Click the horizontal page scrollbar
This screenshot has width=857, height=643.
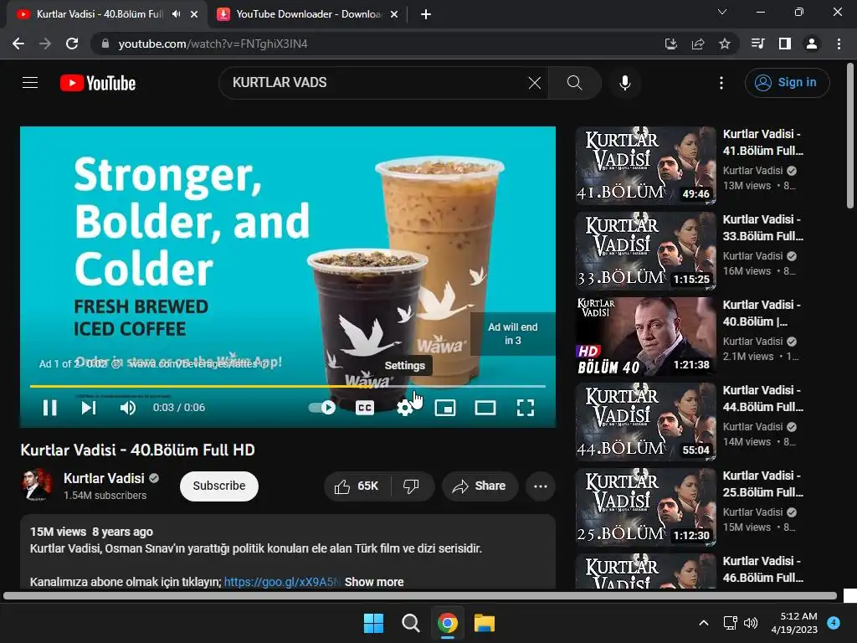(420, 595)
